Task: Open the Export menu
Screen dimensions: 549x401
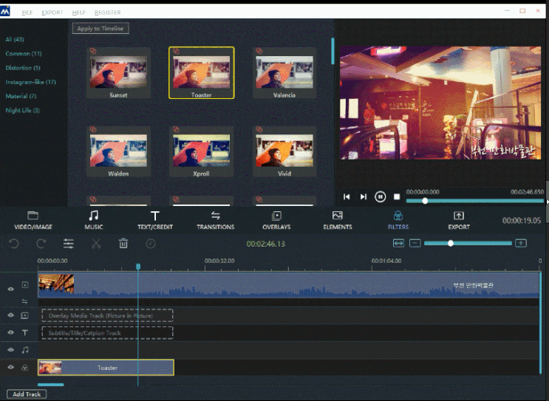Action: pos(52,13)
